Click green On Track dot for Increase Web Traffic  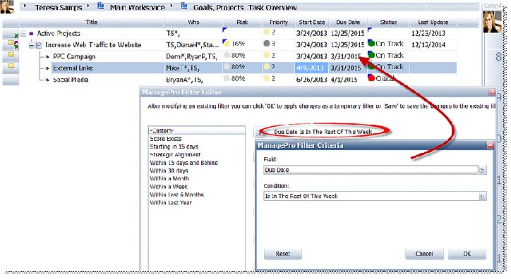point(371,43)
